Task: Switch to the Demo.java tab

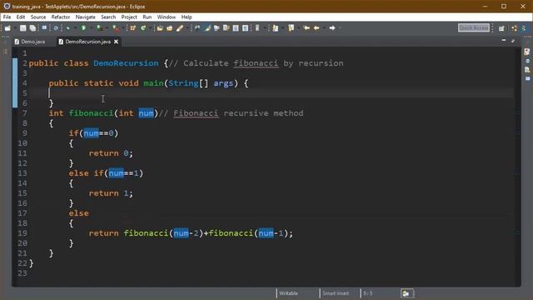Action: (x=30, y=42)
